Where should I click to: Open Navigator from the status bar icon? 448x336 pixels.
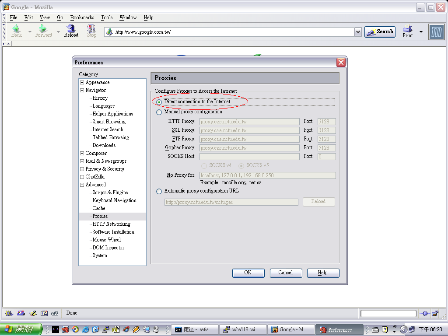point(9,313)
